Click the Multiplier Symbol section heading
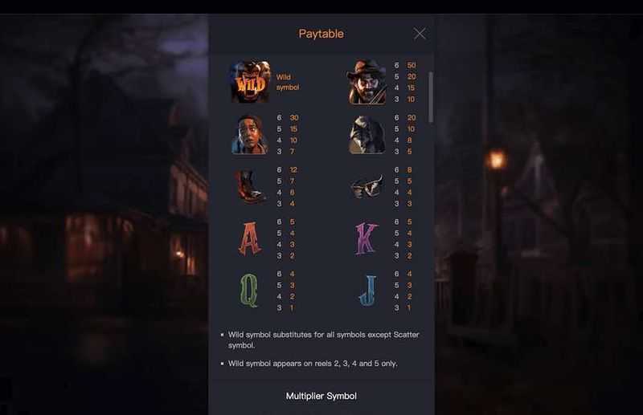The height and width of the screenshot is (415, 643). (321, 397)
